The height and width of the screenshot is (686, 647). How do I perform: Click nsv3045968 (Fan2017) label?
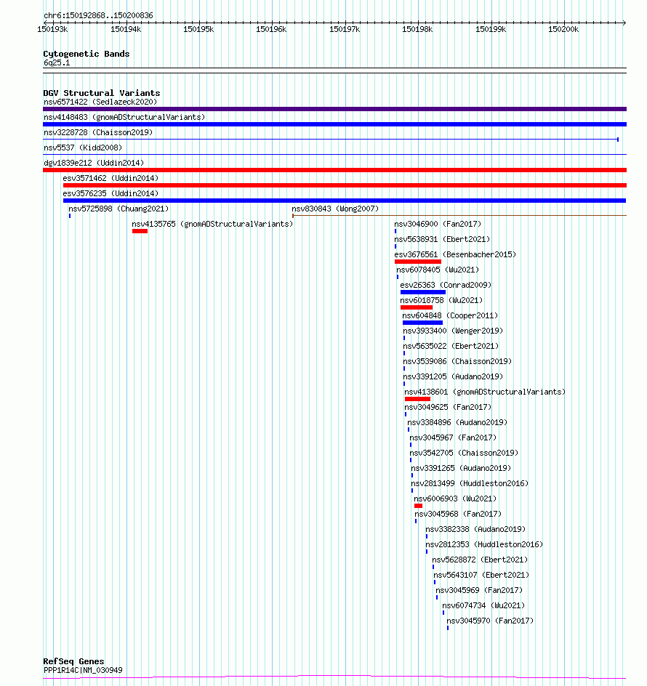pyautogui.click(x=458, y=515)
